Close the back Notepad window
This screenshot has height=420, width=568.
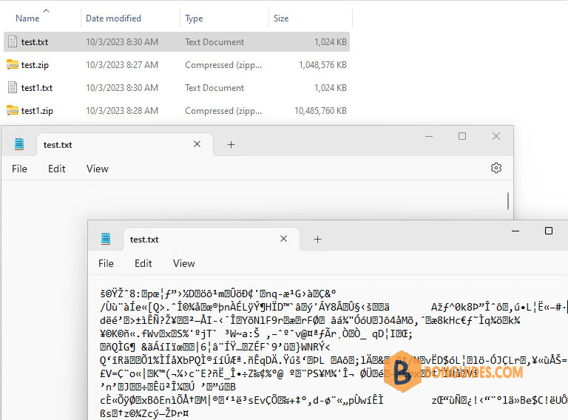pyautogui.click(x=496, y=136)
